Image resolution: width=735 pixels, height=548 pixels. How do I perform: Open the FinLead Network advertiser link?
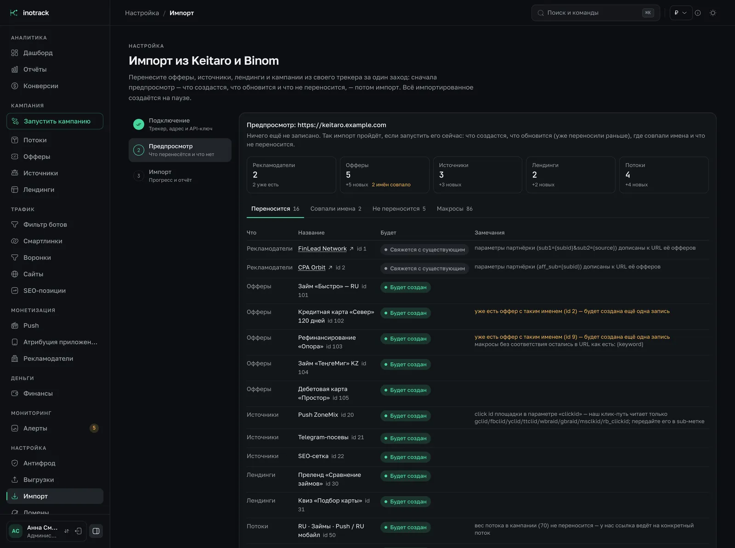322,249
